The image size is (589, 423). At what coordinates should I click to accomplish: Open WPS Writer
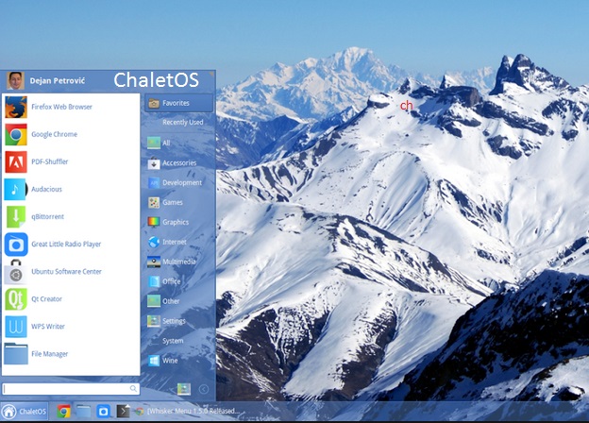71,327
